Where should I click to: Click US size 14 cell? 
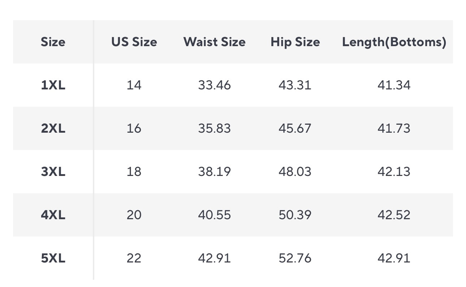tap(134, 85)
